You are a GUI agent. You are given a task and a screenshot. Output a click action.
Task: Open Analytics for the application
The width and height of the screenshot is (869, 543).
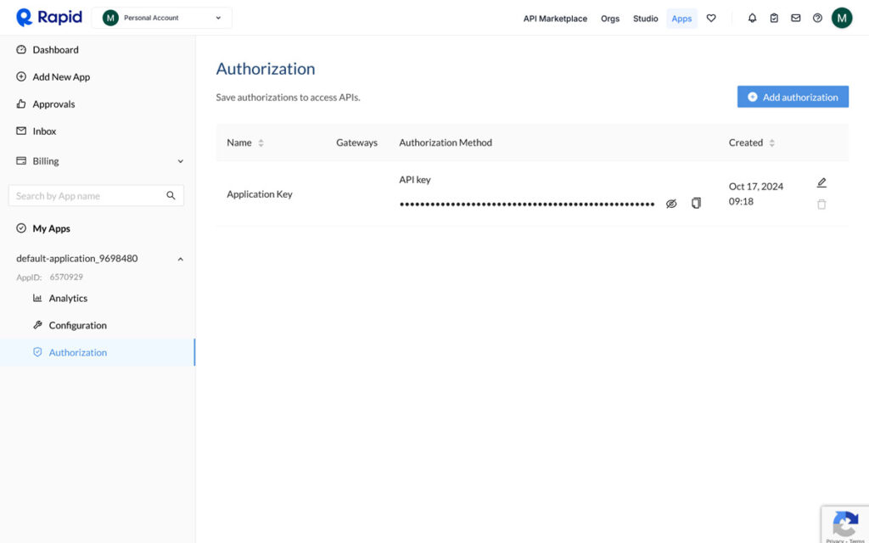coord(68,298)
